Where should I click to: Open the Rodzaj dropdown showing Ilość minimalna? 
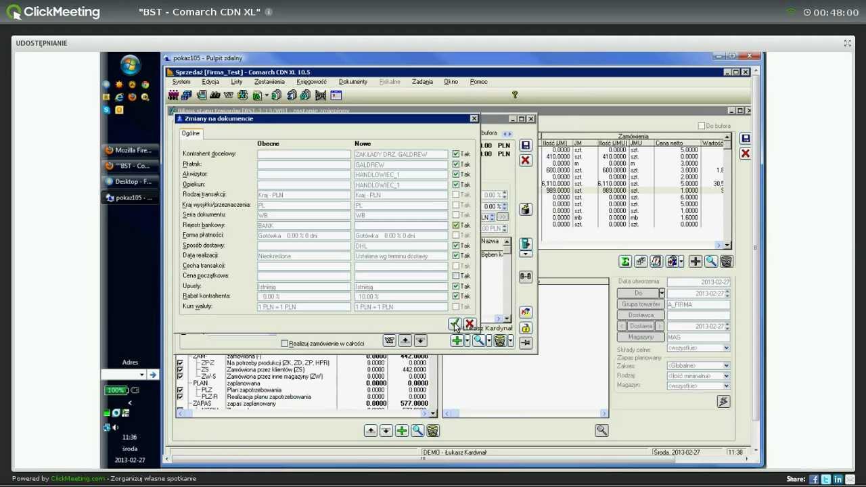point(726,376)
